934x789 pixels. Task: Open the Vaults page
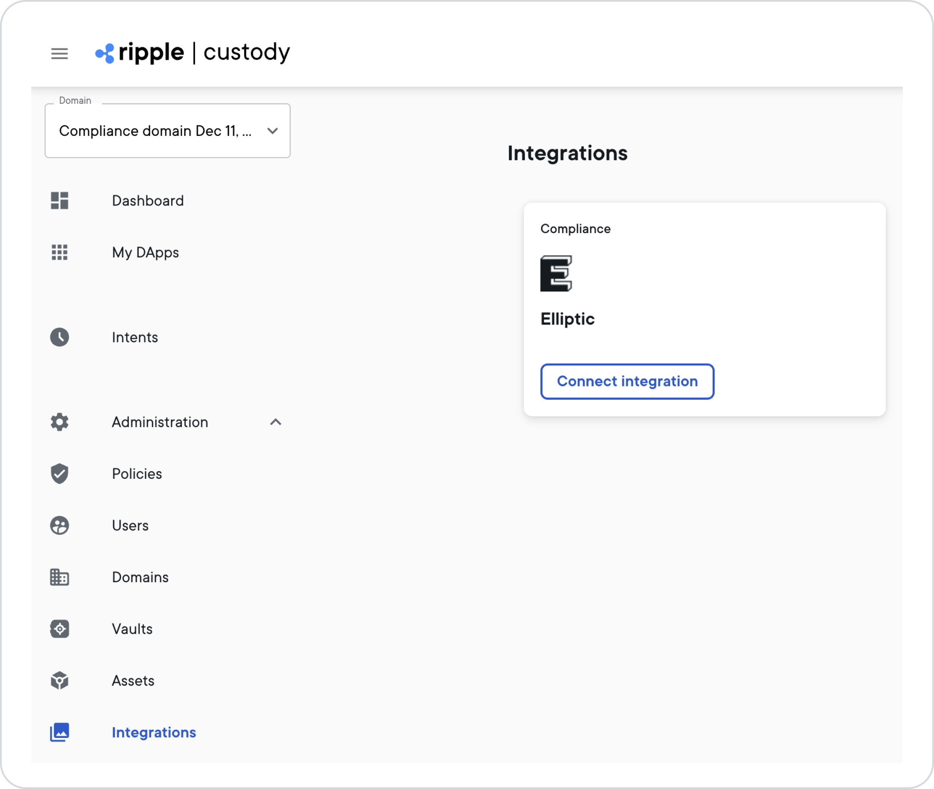click(132, 629)
